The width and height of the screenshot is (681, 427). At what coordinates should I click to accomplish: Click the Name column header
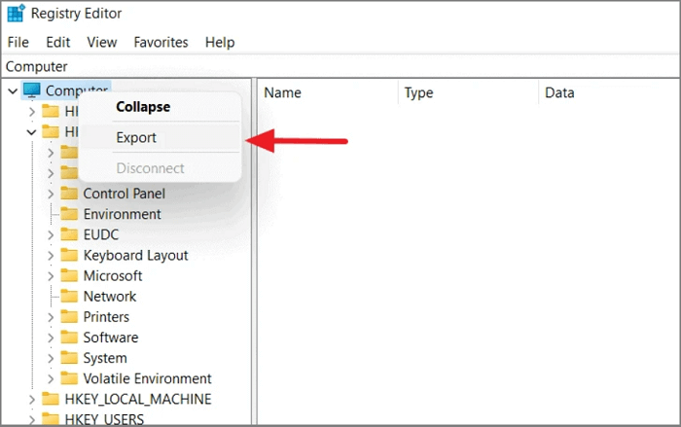pos(283,93)
